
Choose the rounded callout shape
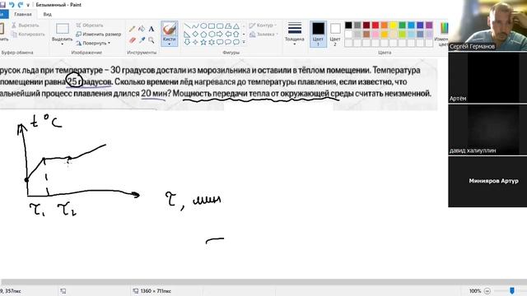pyautogui.click(x=220, y=42)
